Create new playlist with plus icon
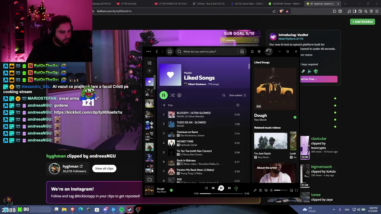 149,71
